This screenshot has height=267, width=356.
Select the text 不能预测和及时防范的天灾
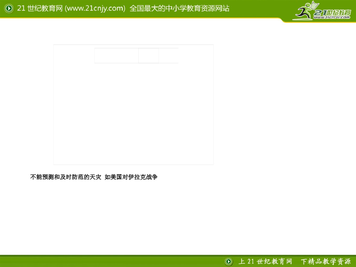66,177
